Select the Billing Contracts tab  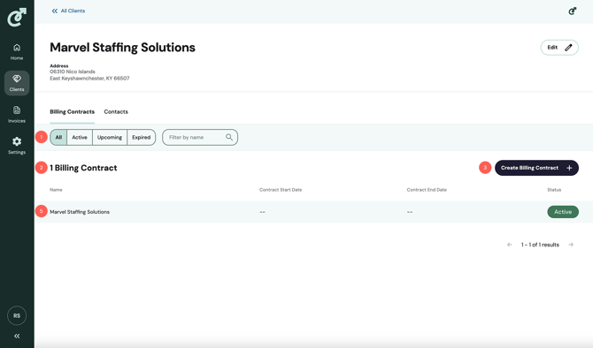[x=73, y=111]
